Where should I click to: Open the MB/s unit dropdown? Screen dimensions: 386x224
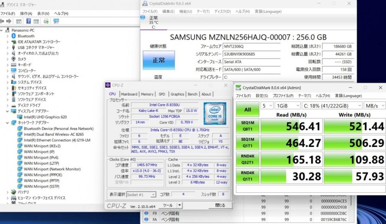click(x=375, y=106)
